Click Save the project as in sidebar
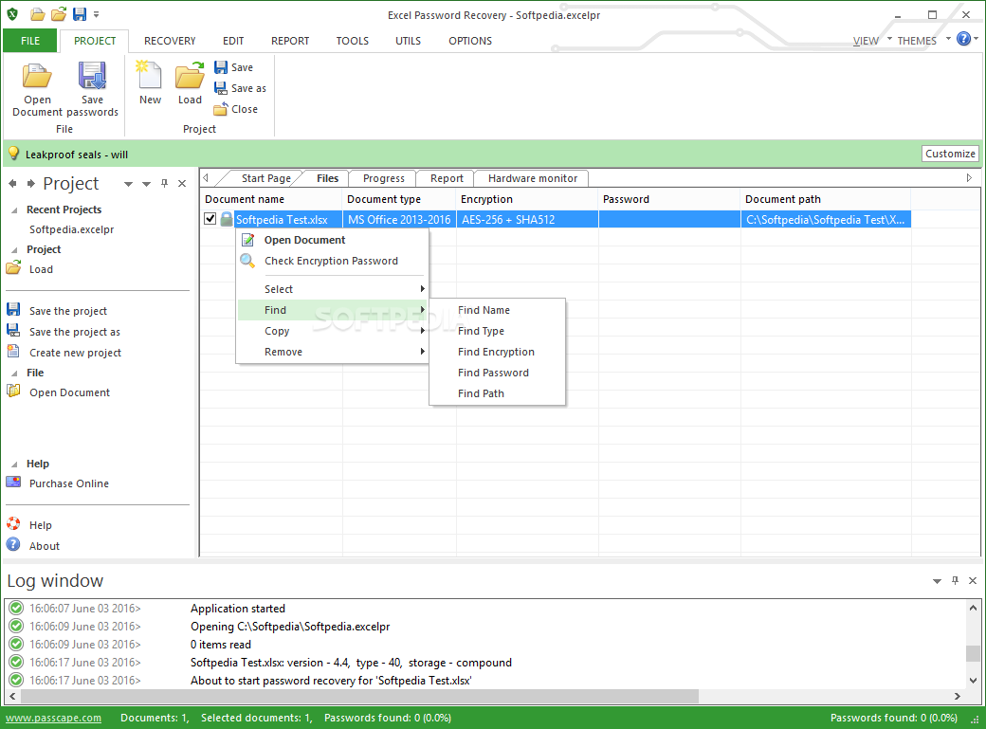The height and width of the screenshot is (729, 986). click(74, 332)
